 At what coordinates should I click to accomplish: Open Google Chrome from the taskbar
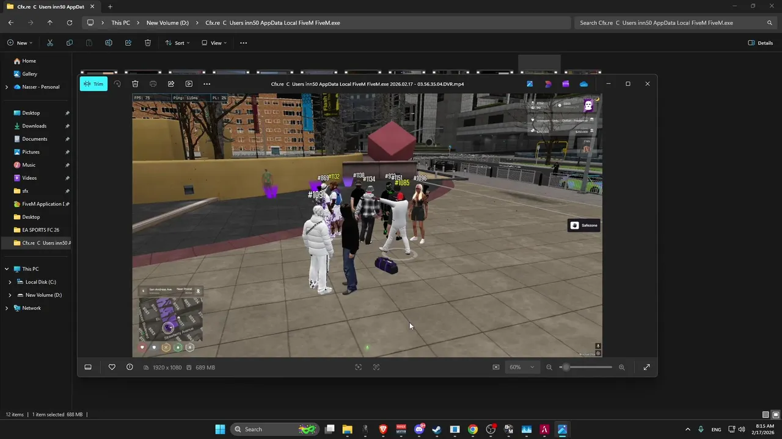[473, 429]
